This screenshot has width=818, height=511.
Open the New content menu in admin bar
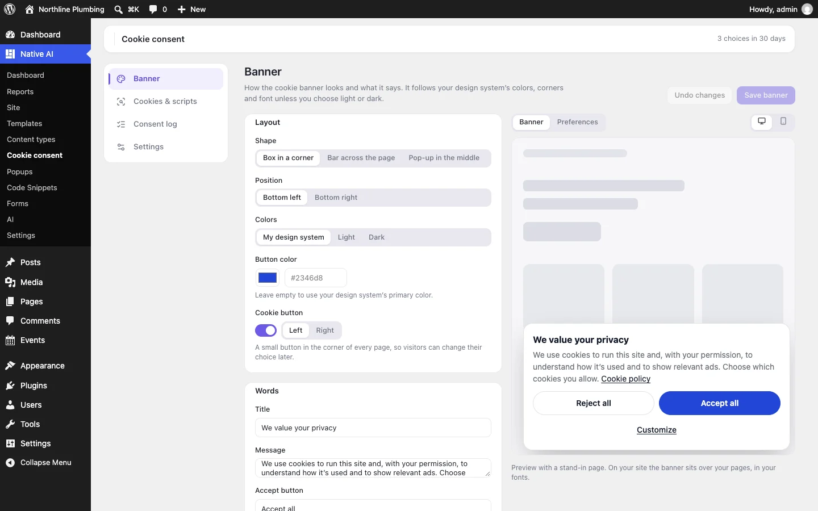[191, 9]
